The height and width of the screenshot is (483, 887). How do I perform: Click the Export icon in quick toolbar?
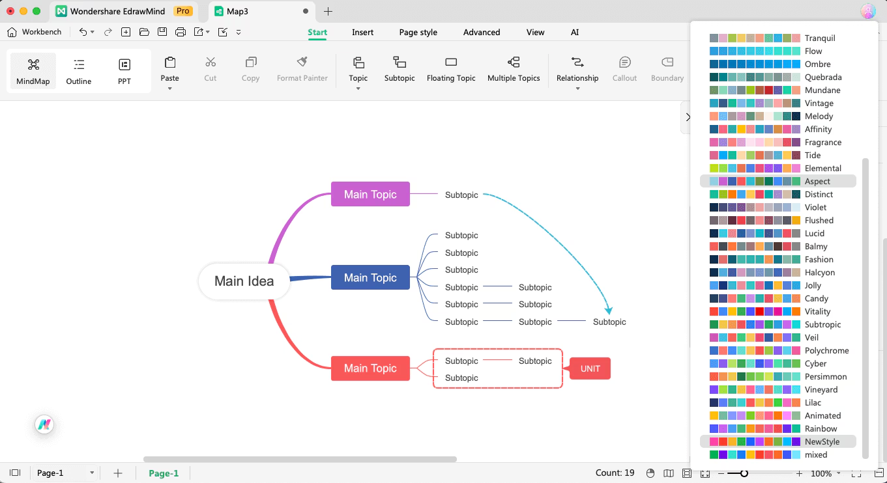coord(199,32)
